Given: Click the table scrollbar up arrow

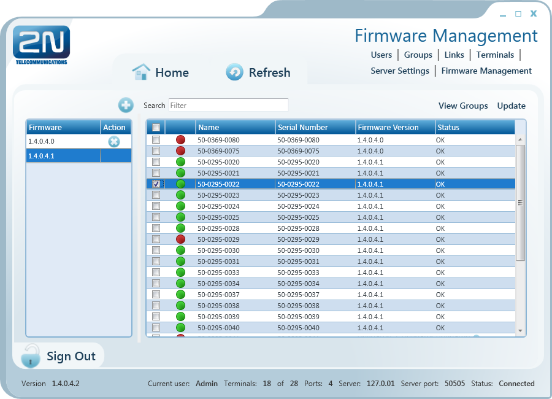Looking at the screenshot, I should click(520, 139).
